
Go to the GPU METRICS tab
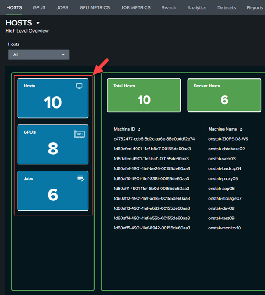click(x=95, y=7)
